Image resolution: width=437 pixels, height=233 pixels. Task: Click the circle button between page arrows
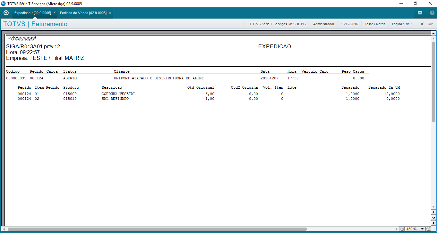pos(433,217)
